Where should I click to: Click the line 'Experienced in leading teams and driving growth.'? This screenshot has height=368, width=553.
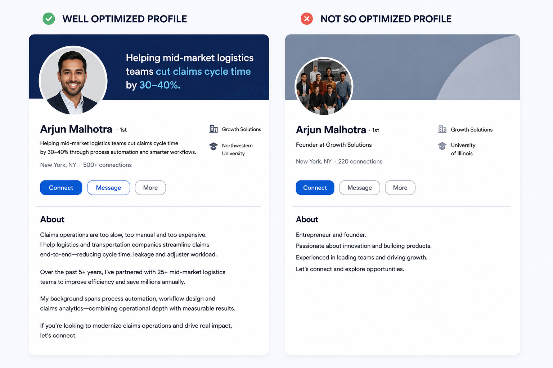click(x=361, y=257)
